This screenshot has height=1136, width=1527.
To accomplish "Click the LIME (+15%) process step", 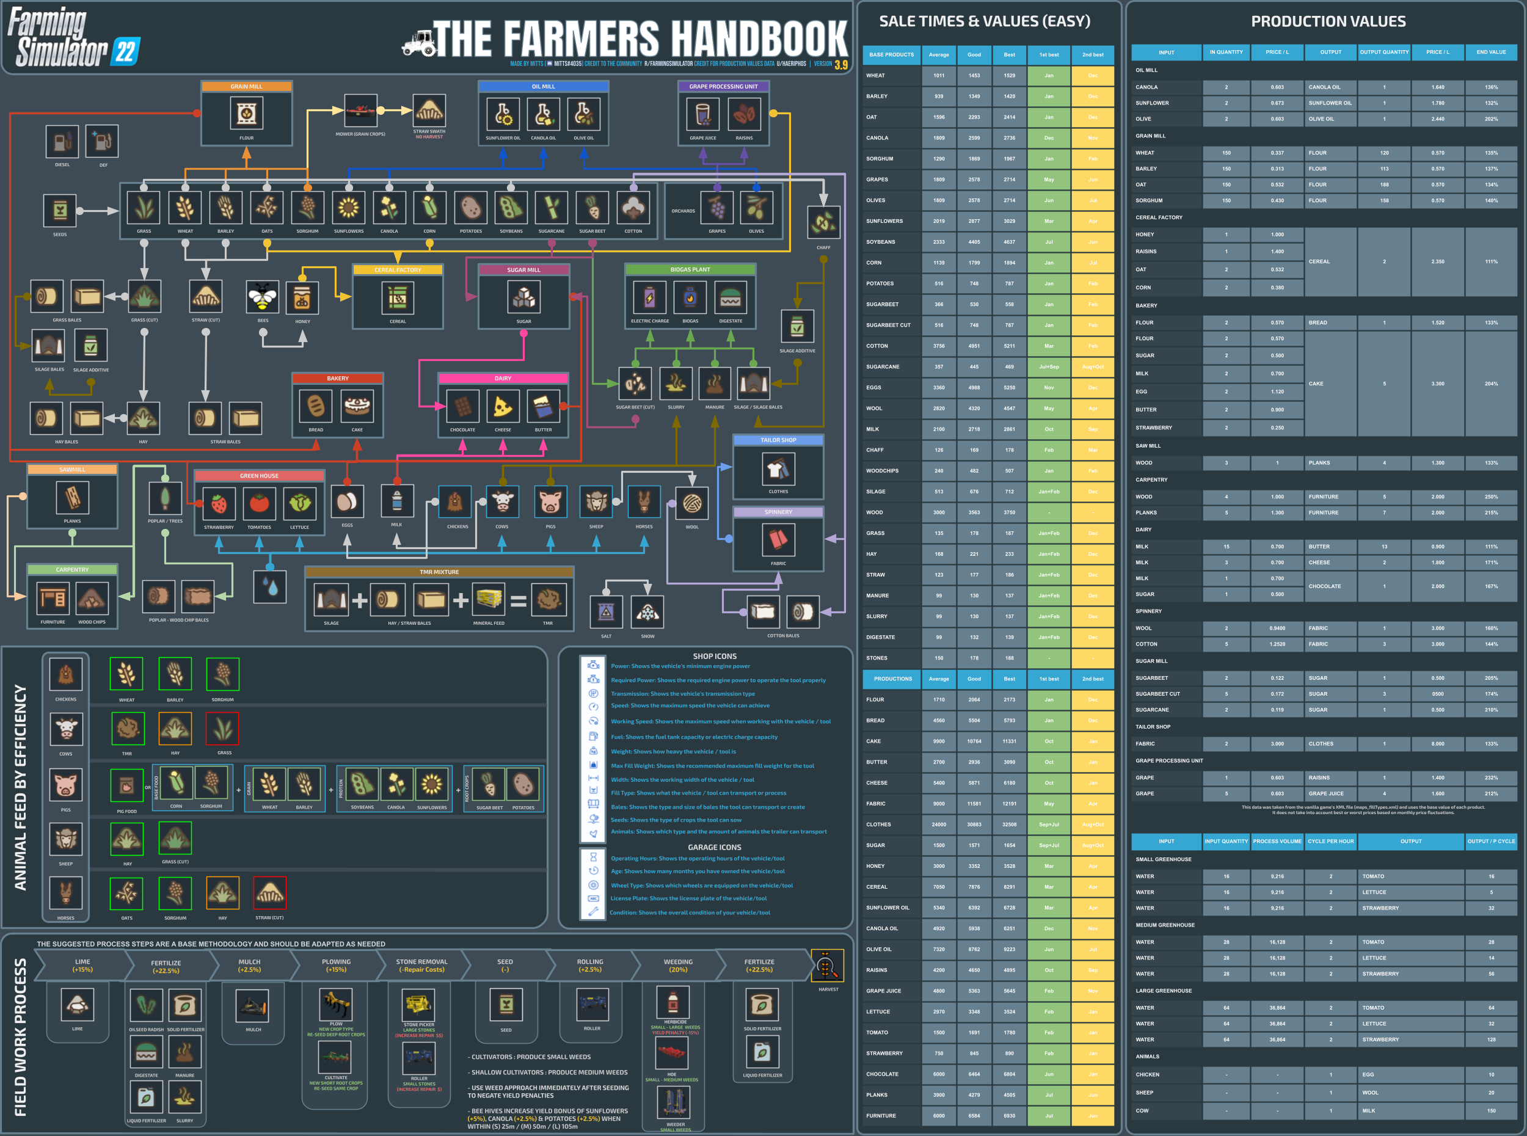I will click(82, 966).
